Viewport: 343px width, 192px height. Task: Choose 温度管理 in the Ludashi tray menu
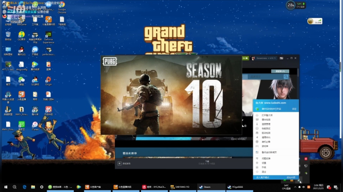coord(276,124)
